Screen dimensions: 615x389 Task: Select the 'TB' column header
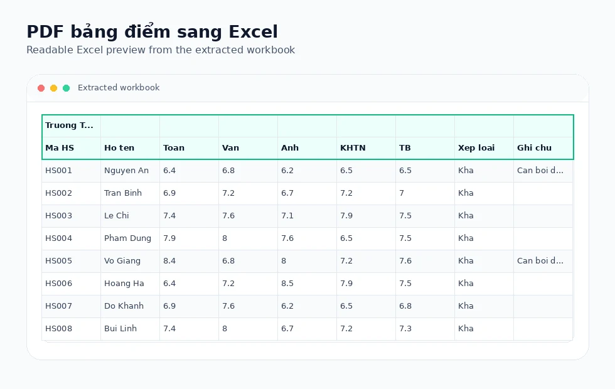pos(425,148)
